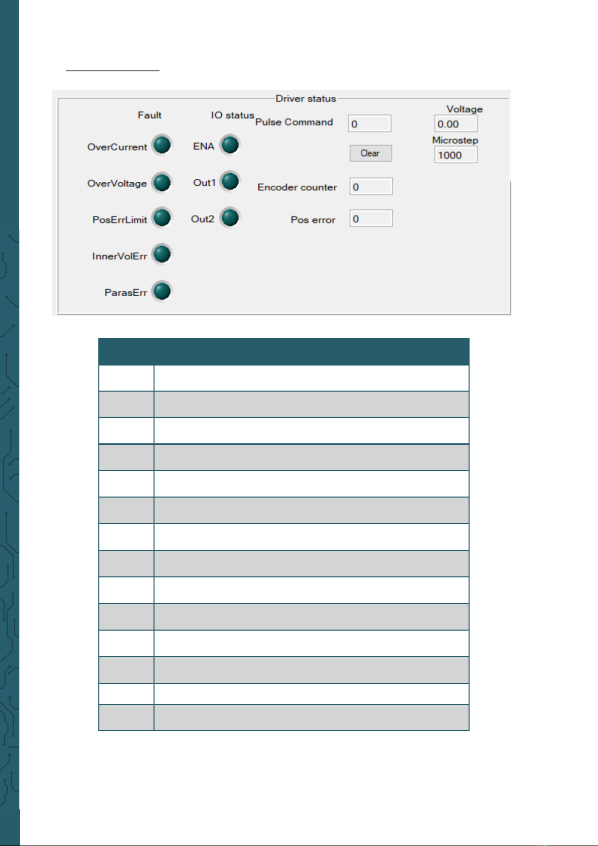The image size is (598, 846).
Task: Click the ENA IO status indicator
Action: pos(230,145)
